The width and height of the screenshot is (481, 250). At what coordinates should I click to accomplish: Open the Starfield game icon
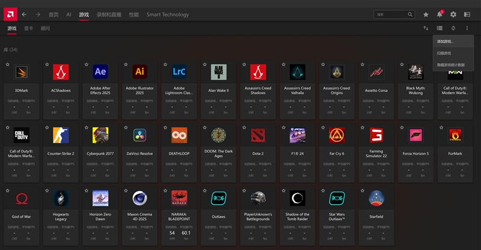coord(376,198)
